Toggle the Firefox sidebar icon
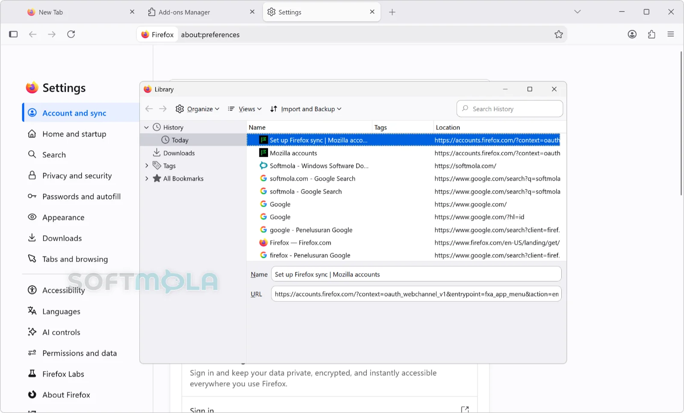The height and width of the screenshot is (413, 684). (x=13, y=34)
